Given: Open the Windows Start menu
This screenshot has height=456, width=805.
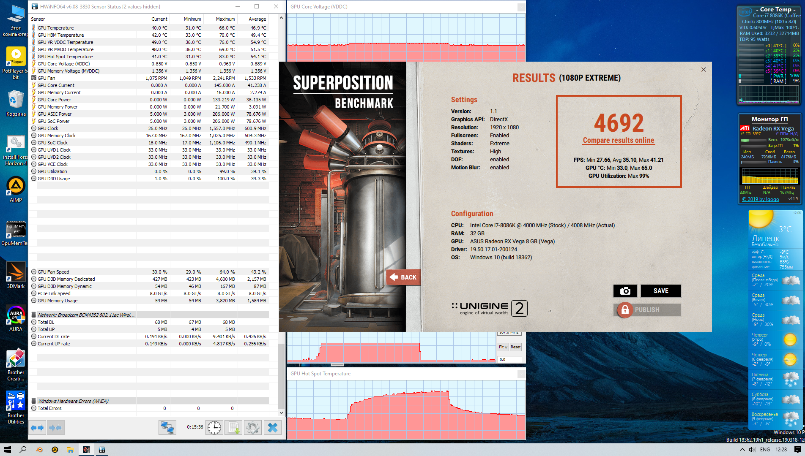Looking at the screenshot, I should pyautogui.click(x=7, y=450).
